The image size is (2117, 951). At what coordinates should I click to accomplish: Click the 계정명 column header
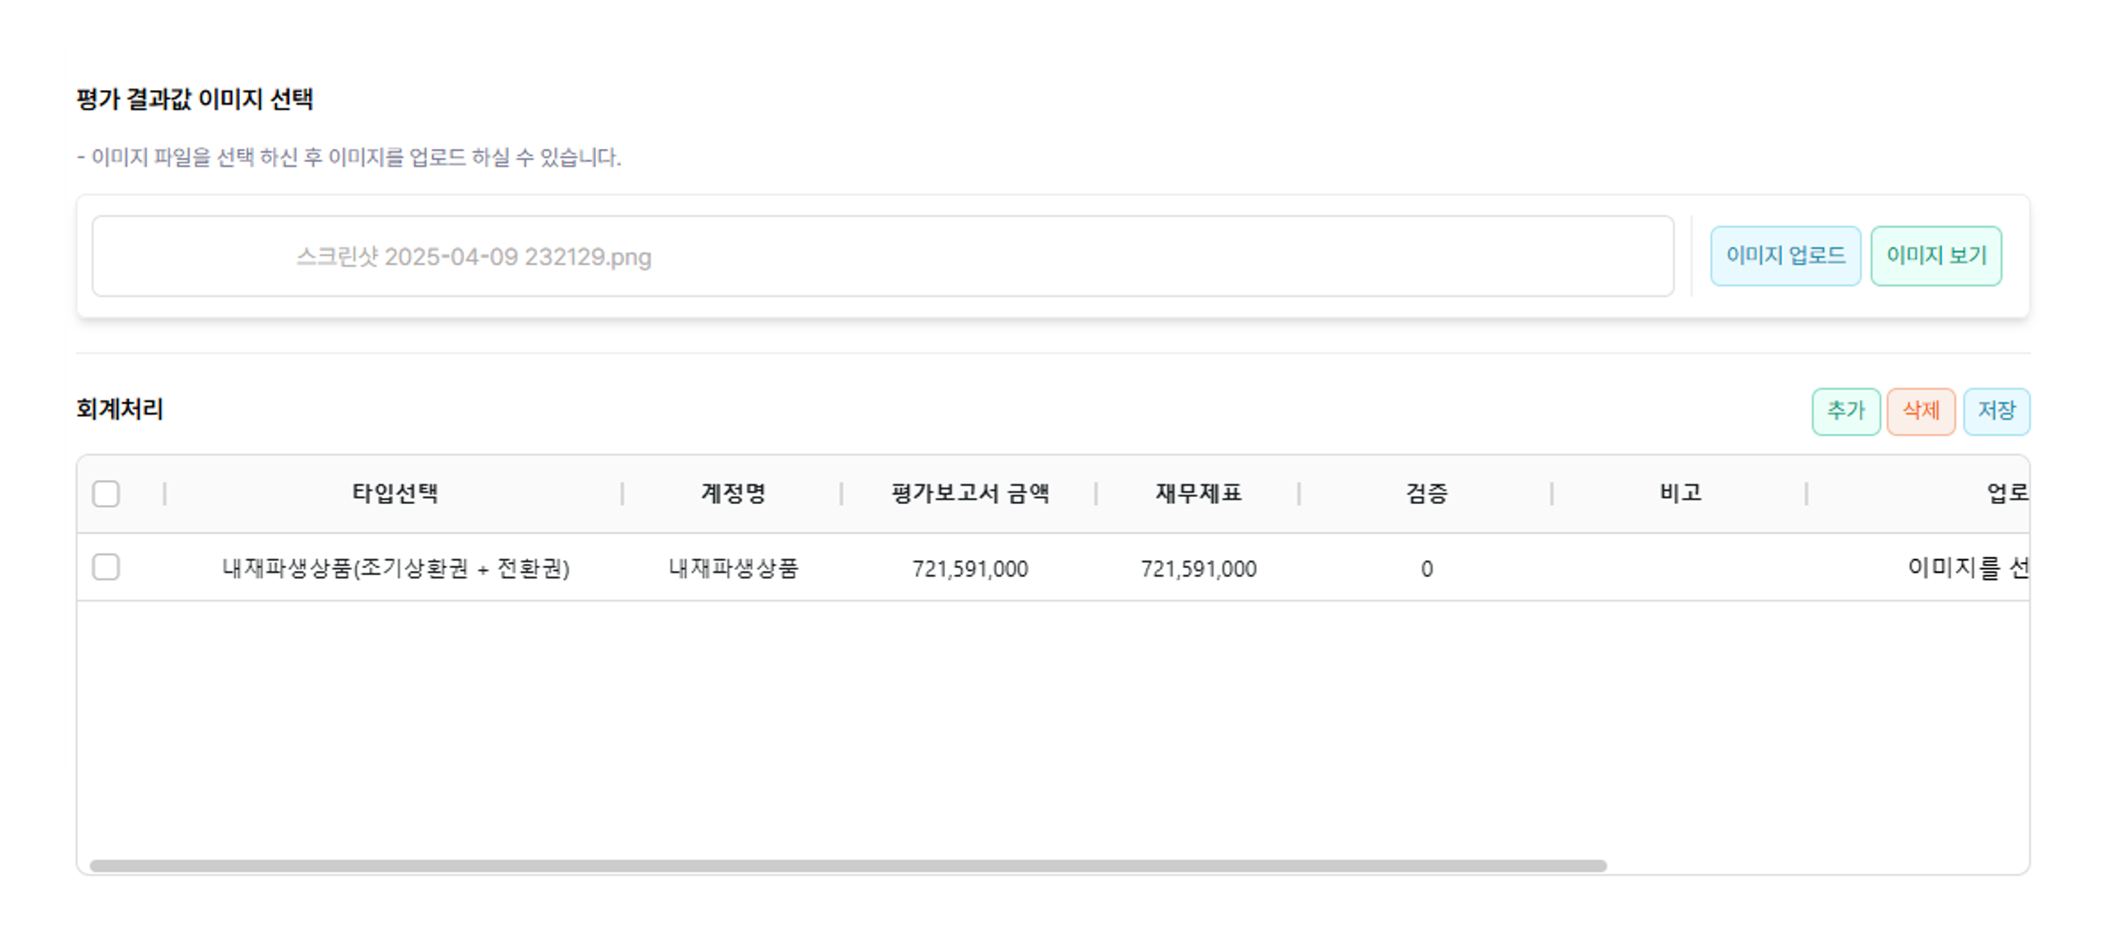point(733,494)
